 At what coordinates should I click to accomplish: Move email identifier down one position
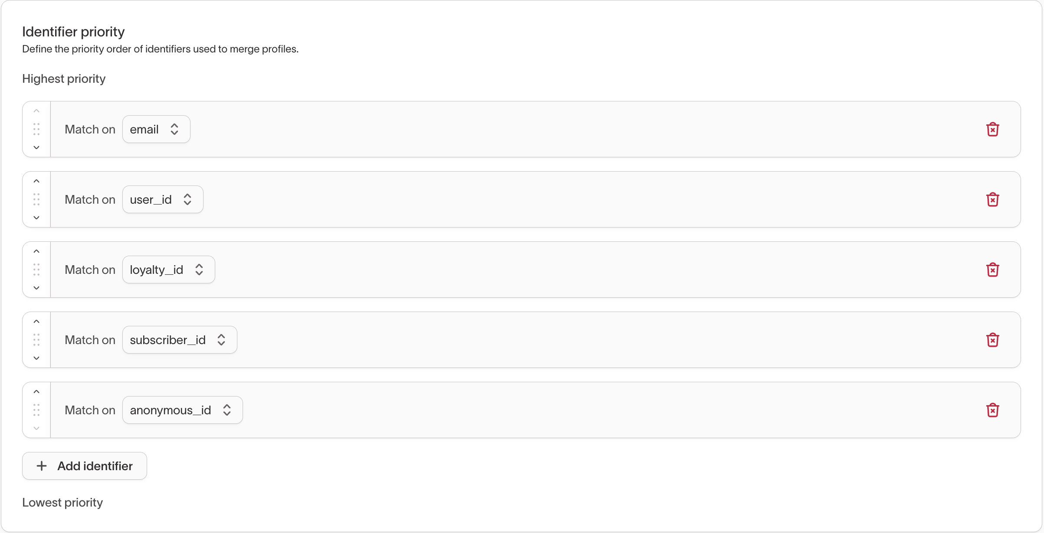coord(36,147)
